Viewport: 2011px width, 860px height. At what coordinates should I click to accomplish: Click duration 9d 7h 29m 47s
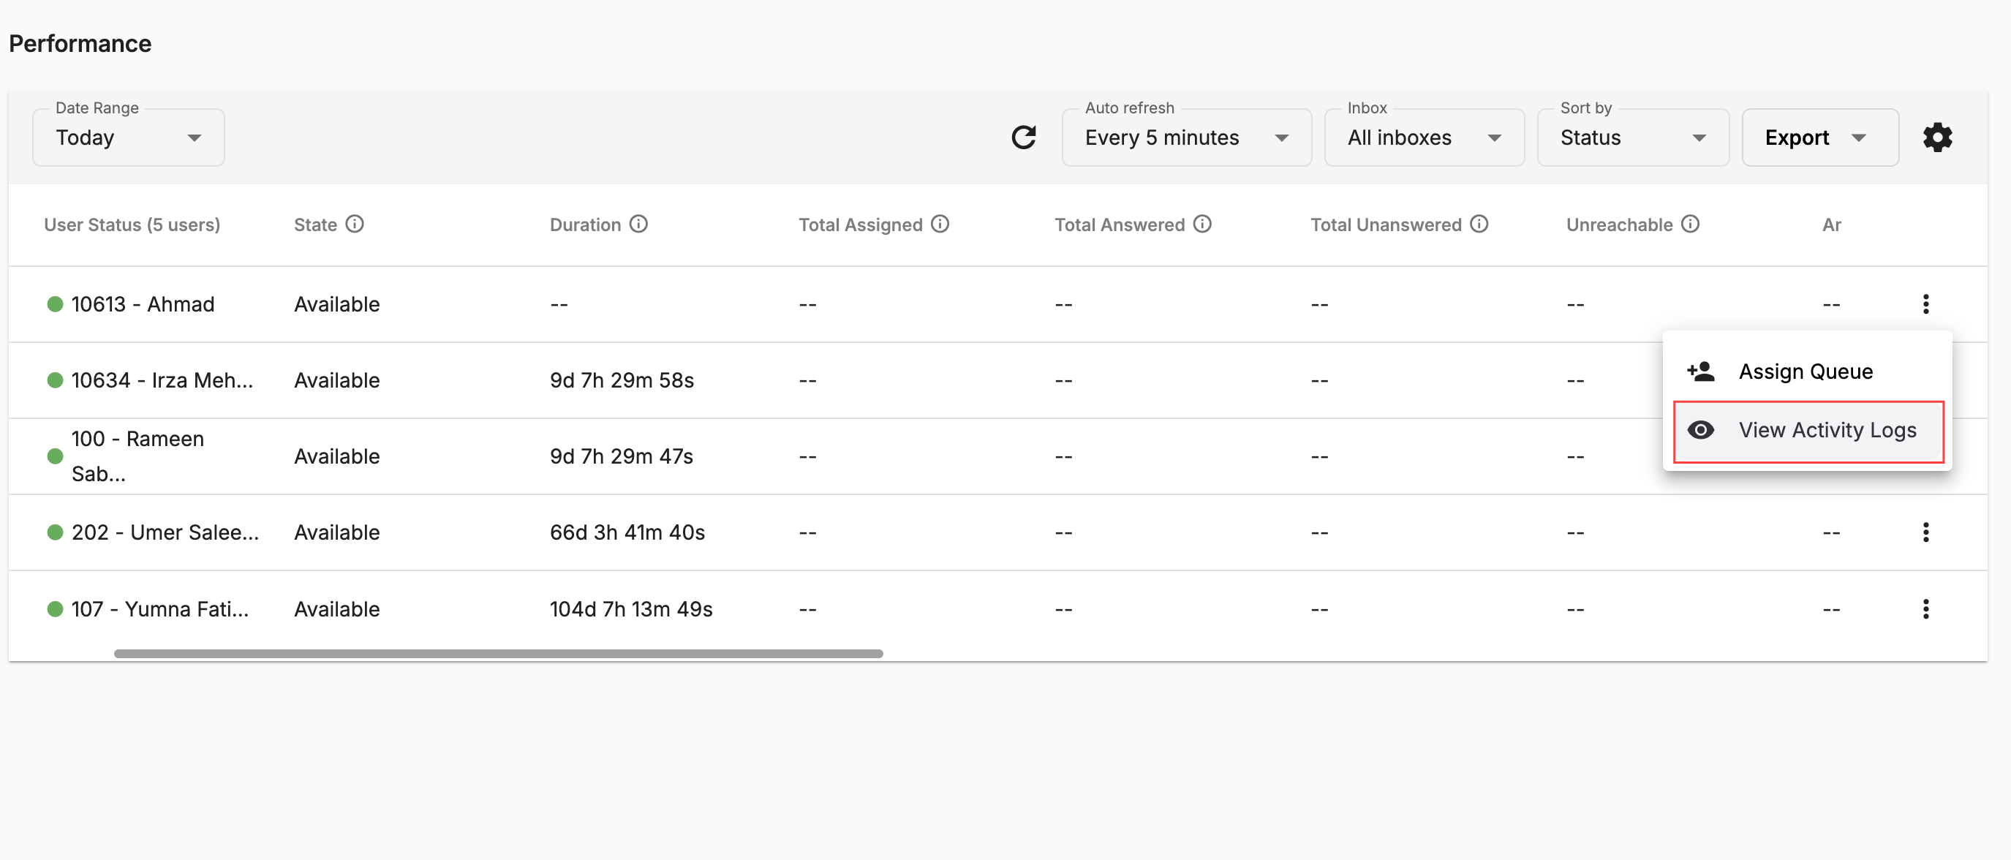coord(622,456)
